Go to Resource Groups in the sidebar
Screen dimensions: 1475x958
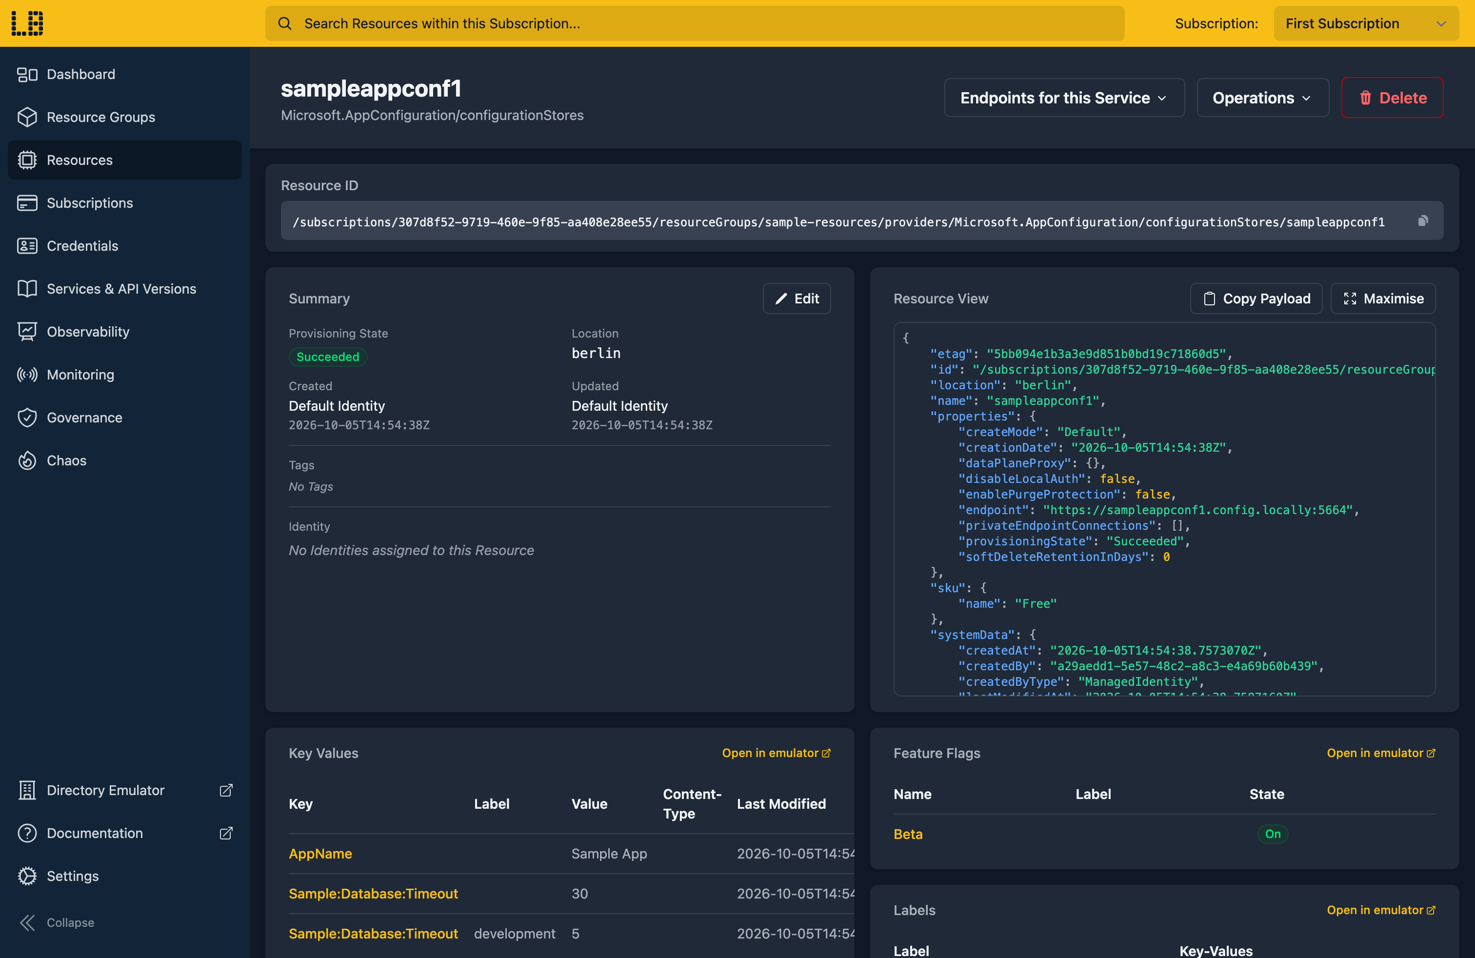[x=124, y=117]
